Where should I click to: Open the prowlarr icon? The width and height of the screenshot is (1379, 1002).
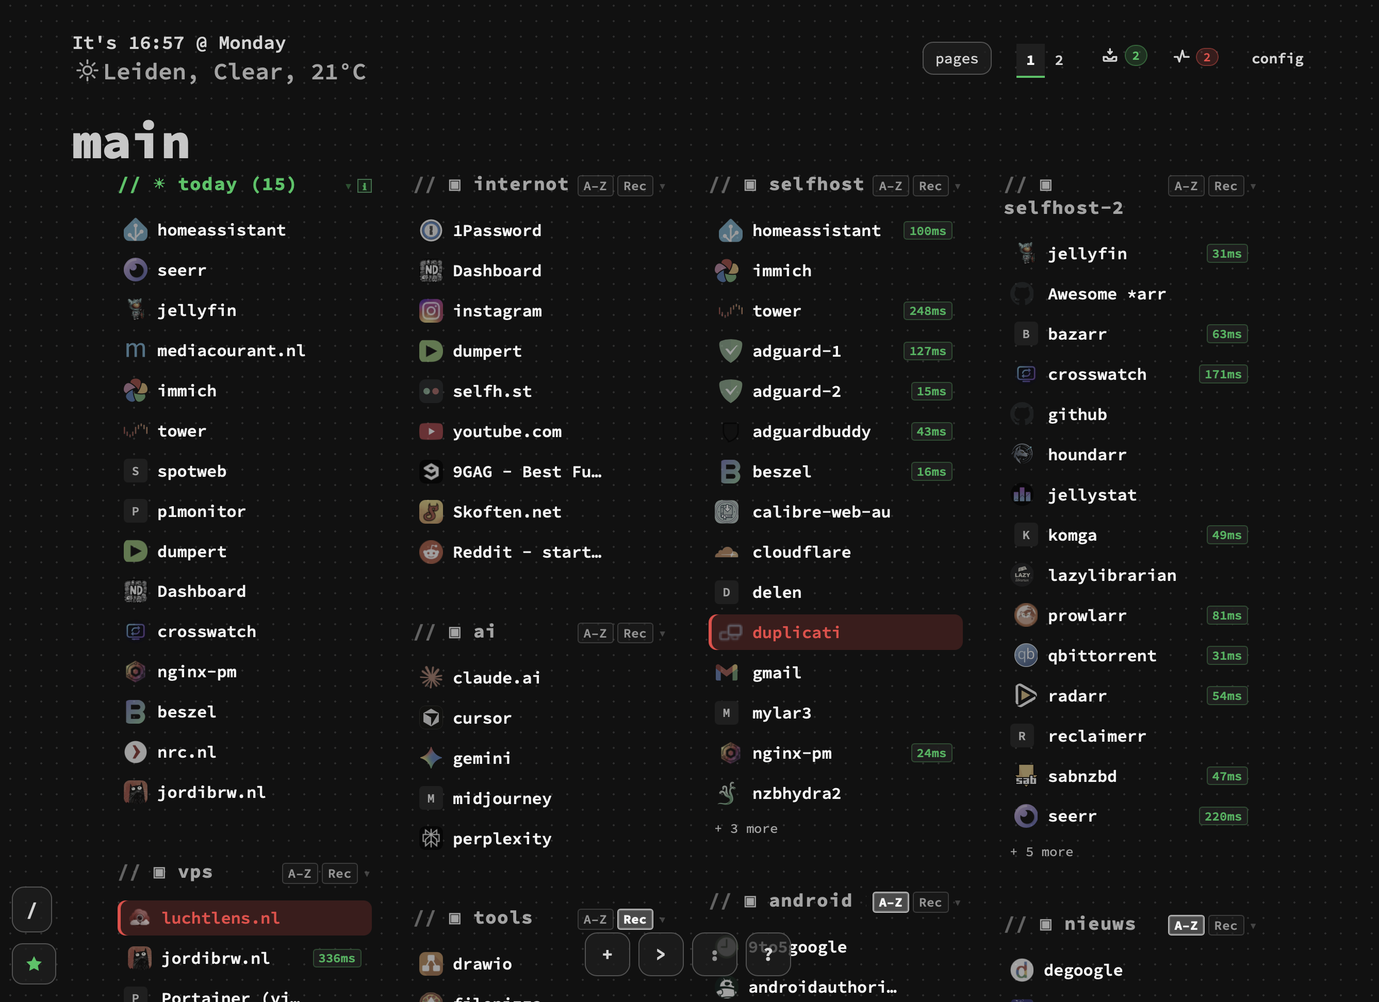click(1026, 615)
